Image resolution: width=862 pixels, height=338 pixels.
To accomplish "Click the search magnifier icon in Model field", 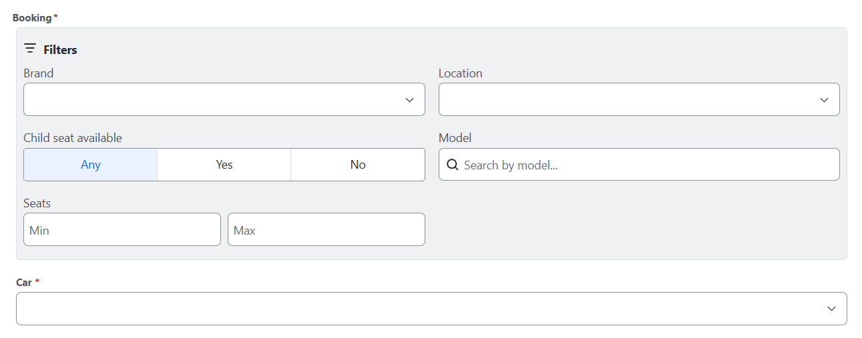I will pos(452,165).
